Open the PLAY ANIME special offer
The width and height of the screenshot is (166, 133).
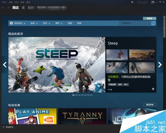(x=32, y=116)
